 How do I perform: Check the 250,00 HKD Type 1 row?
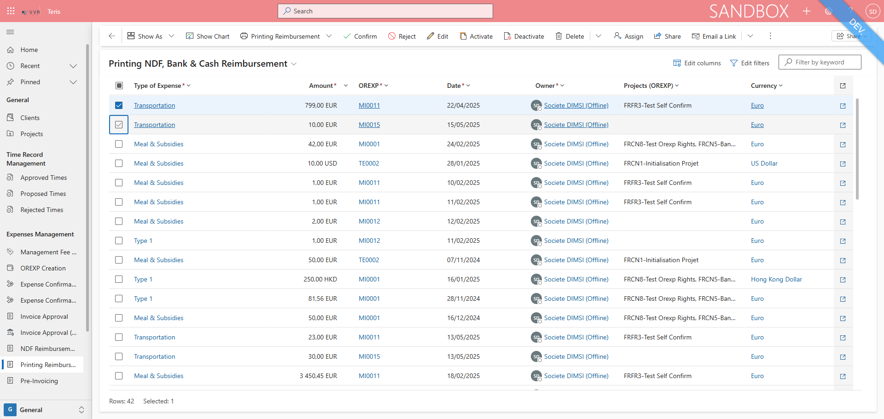tap(119, 279)
